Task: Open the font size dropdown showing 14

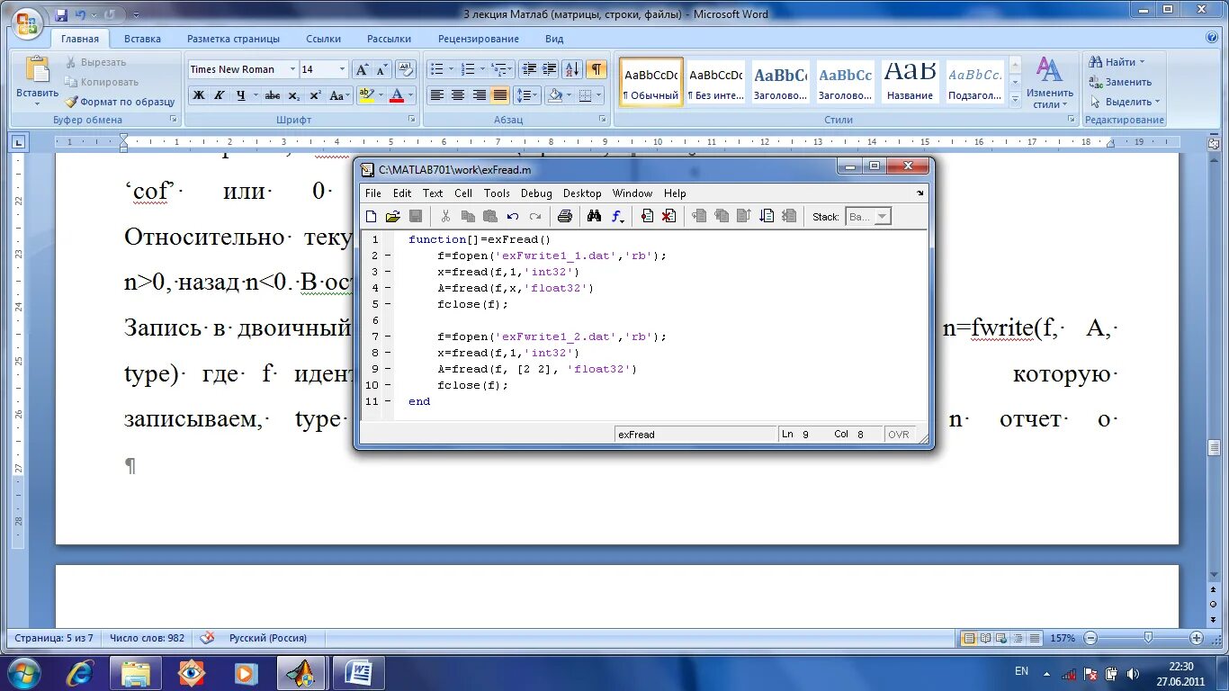Action: (x=342, y=69)
